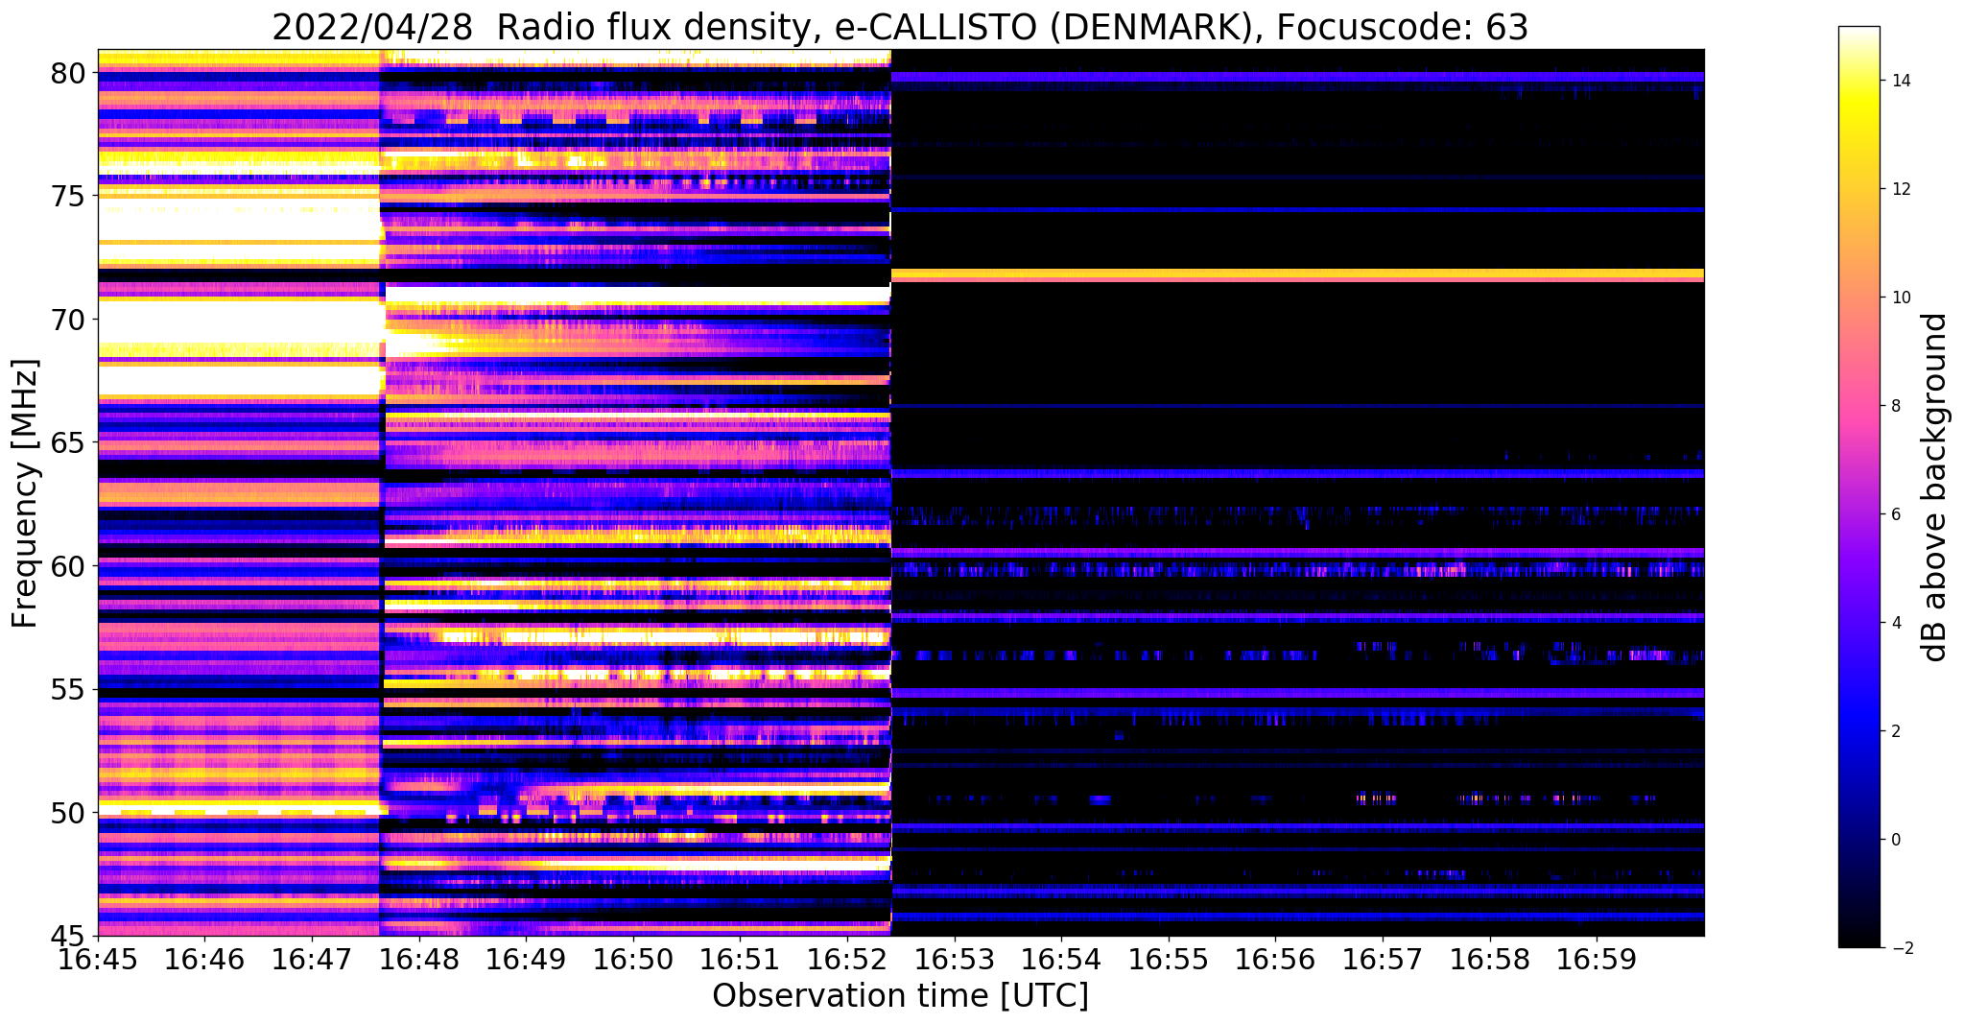
Task: Click the 50 frequency tick label
Action: [x=68, y=813]
